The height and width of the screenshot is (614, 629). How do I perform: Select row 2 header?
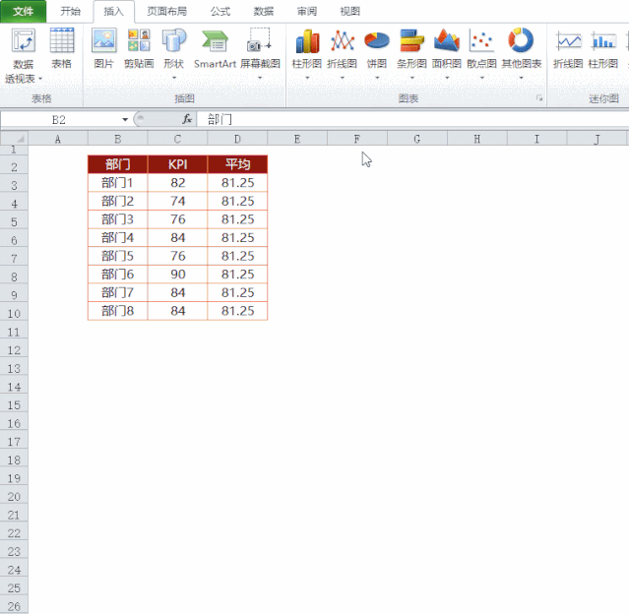tap(14, 166)
